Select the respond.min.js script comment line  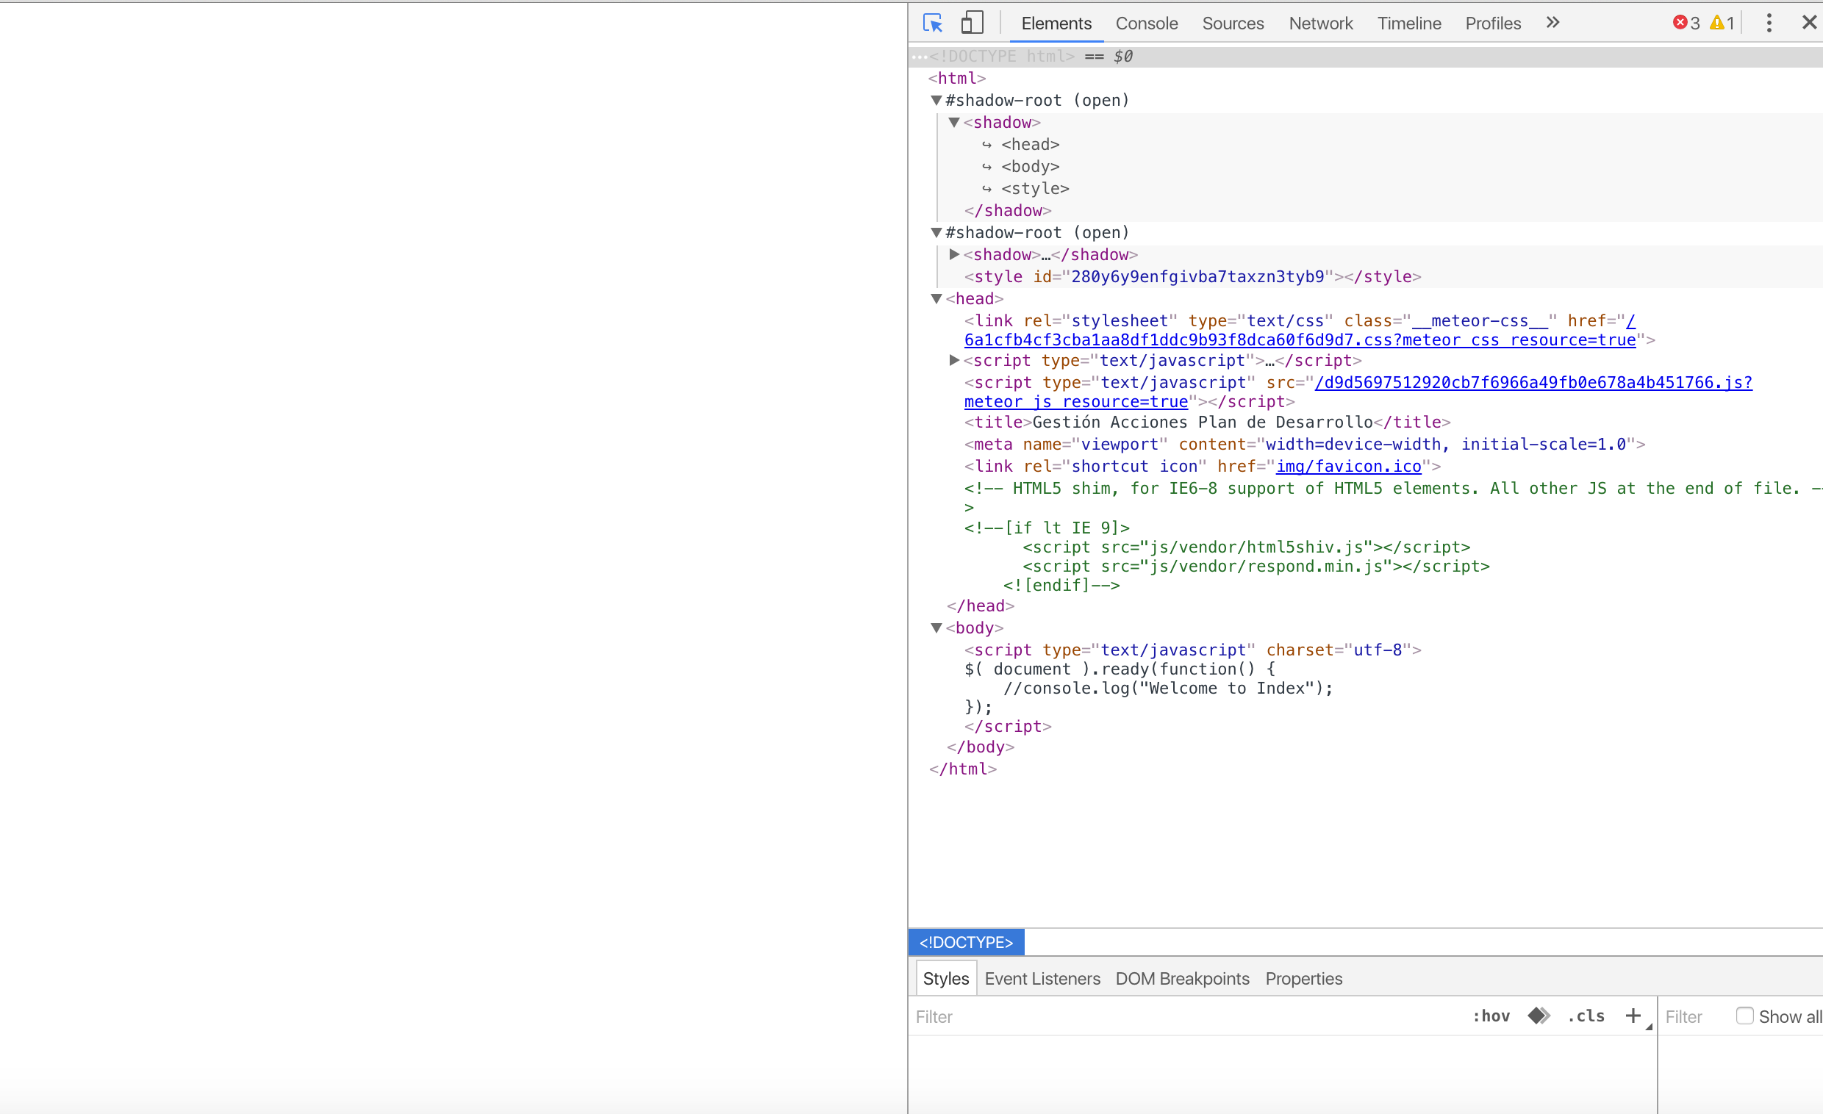click(x=1256, y=566)
